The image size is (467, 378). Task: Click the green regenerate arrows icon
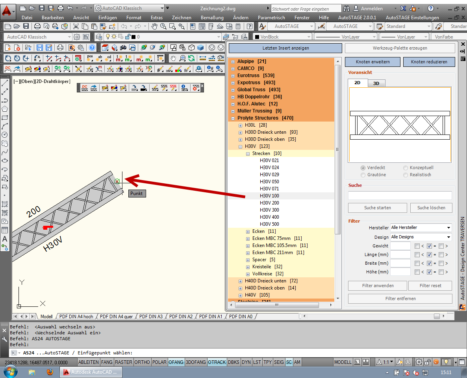click(x=191, y=58)
